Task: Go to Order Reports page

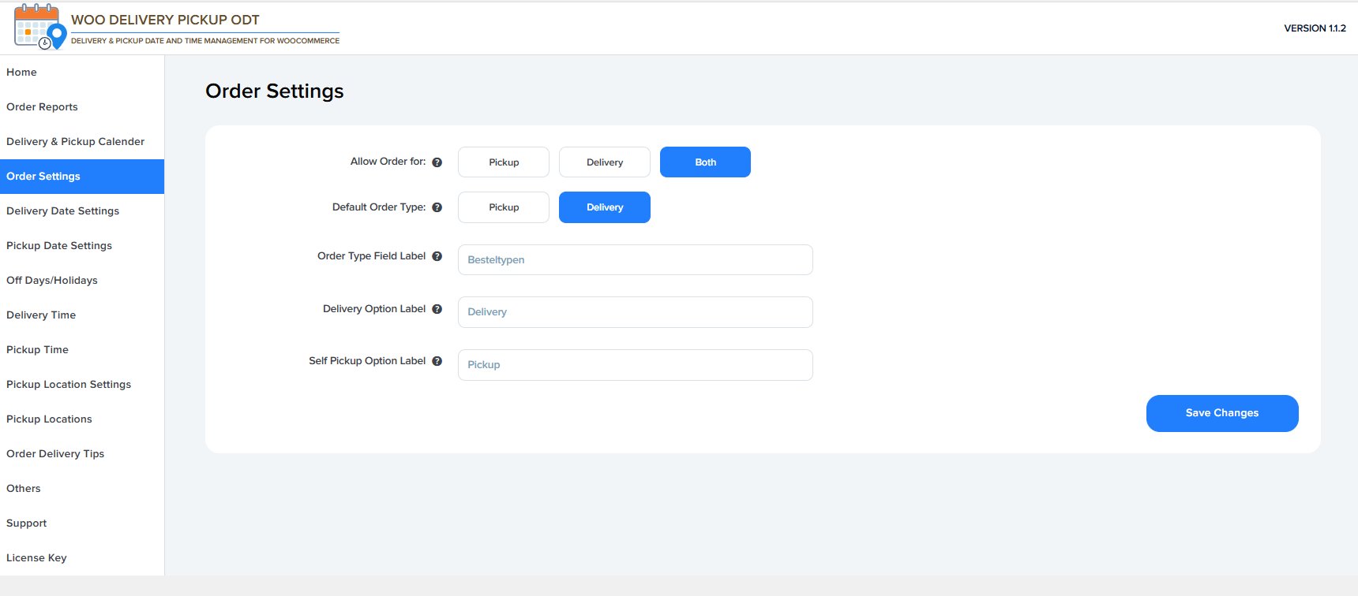Action: (x=42, y=107)
